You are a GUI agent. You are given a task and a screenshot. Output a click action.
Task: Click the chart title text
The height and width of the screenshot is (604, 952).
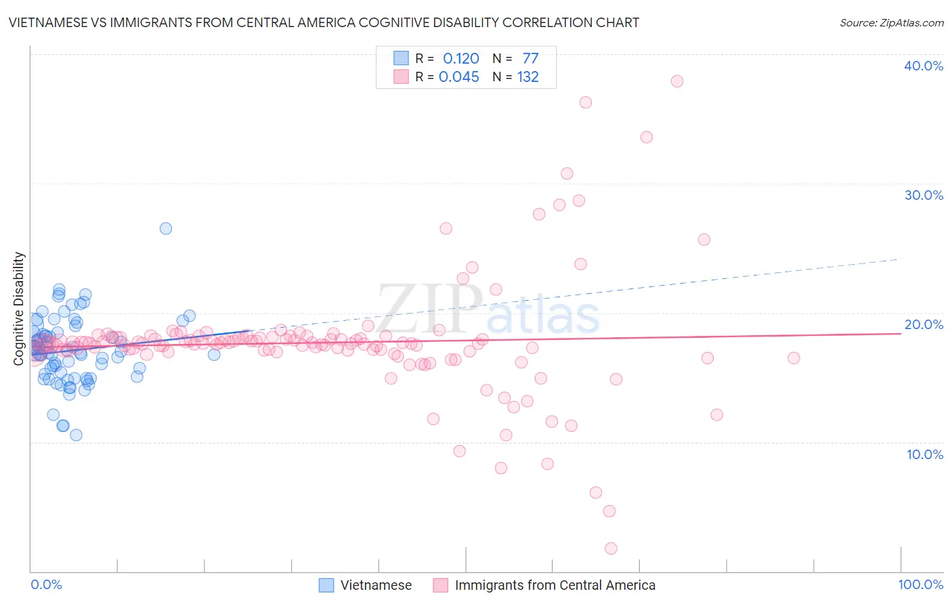(324, 22)
